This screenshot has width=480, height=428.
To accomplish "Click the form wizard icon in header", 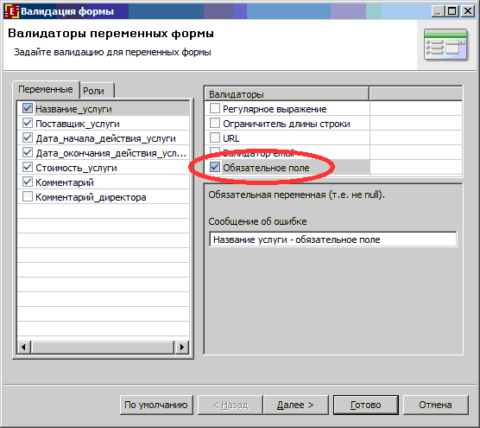I will pos(446,45).
